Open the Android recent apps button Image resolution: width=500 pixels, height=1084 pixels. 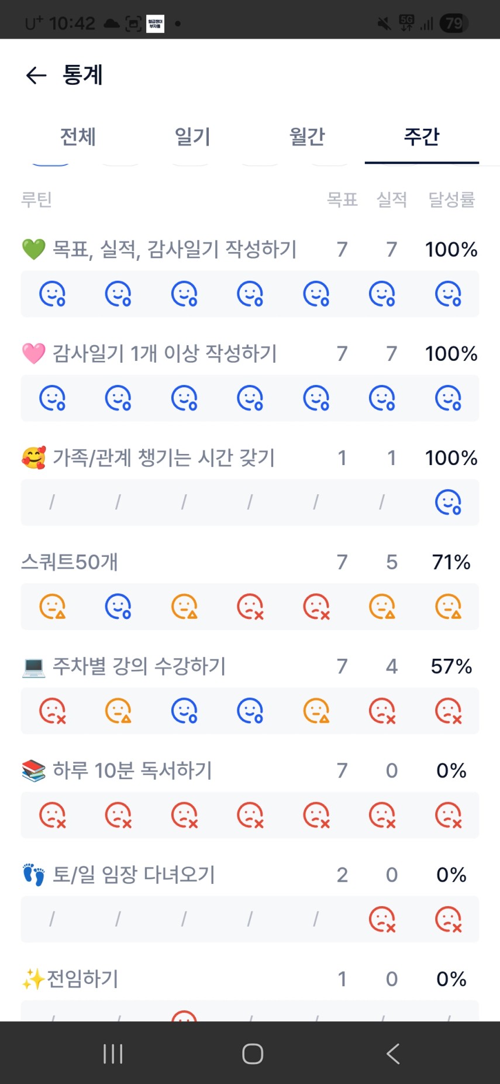[113, 1054]
